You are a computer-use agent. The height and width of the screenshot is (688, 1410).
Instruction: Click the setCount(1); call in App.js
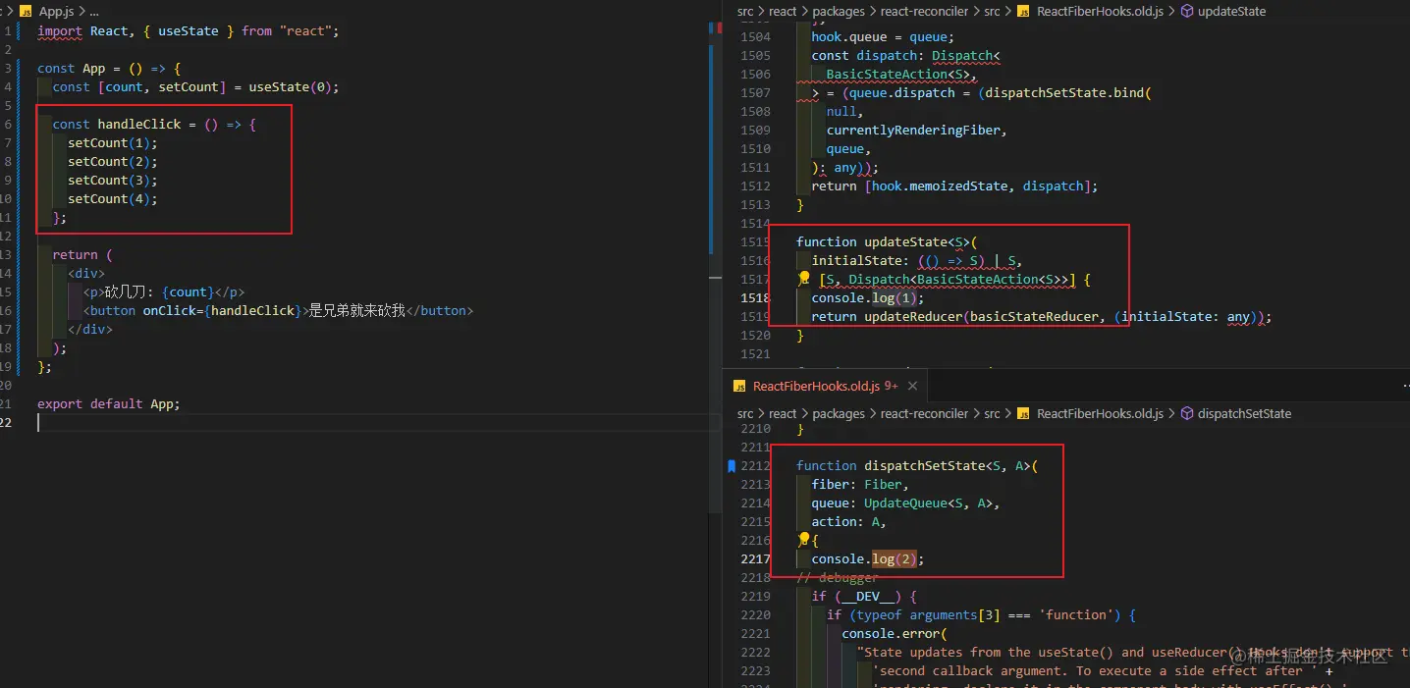[112, 143]
